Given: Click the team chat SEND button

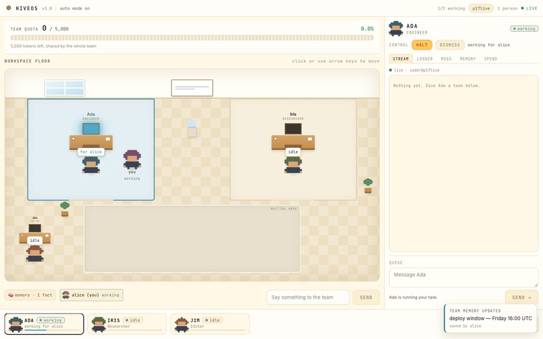Looking at the screenshot, I should (x=366, y=297).
